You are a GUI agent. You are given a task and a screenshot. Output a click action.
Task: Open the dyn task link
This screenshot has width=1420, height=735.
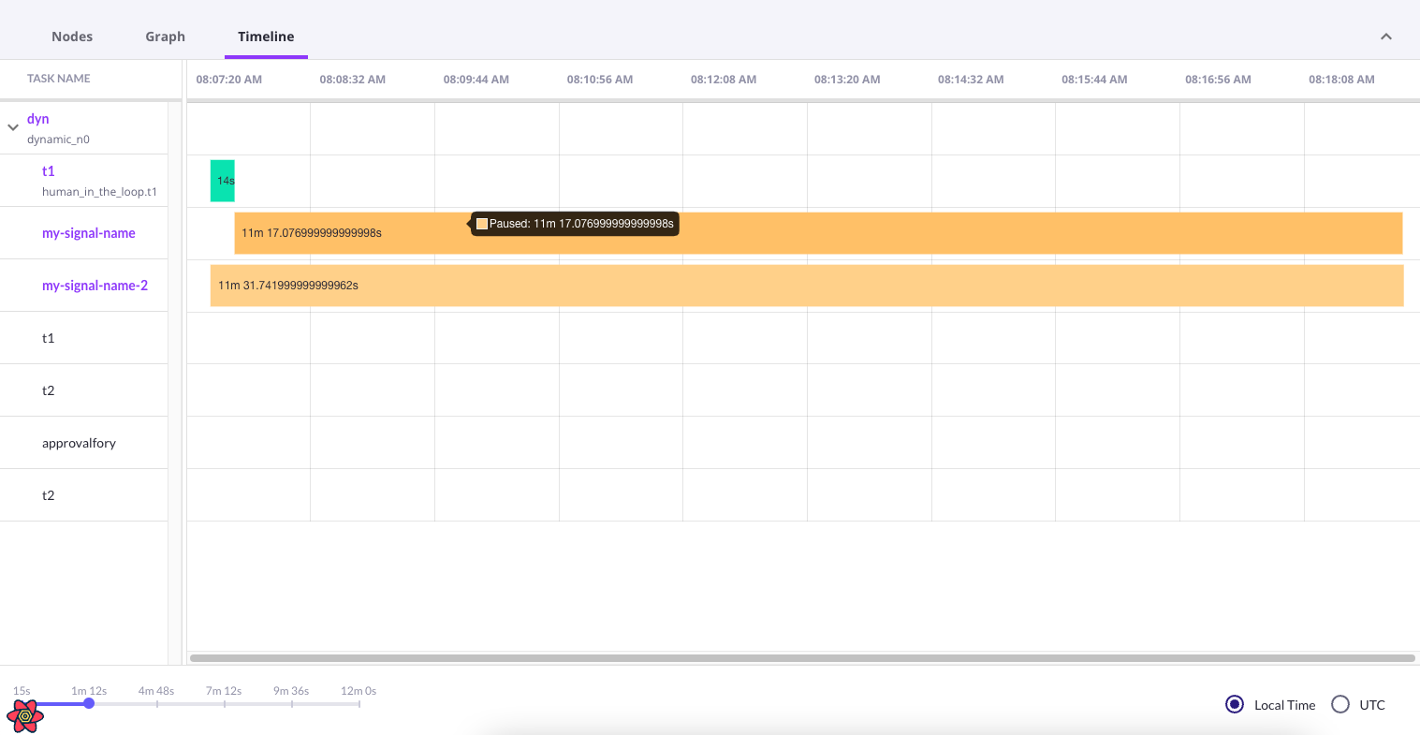point(38,119)
